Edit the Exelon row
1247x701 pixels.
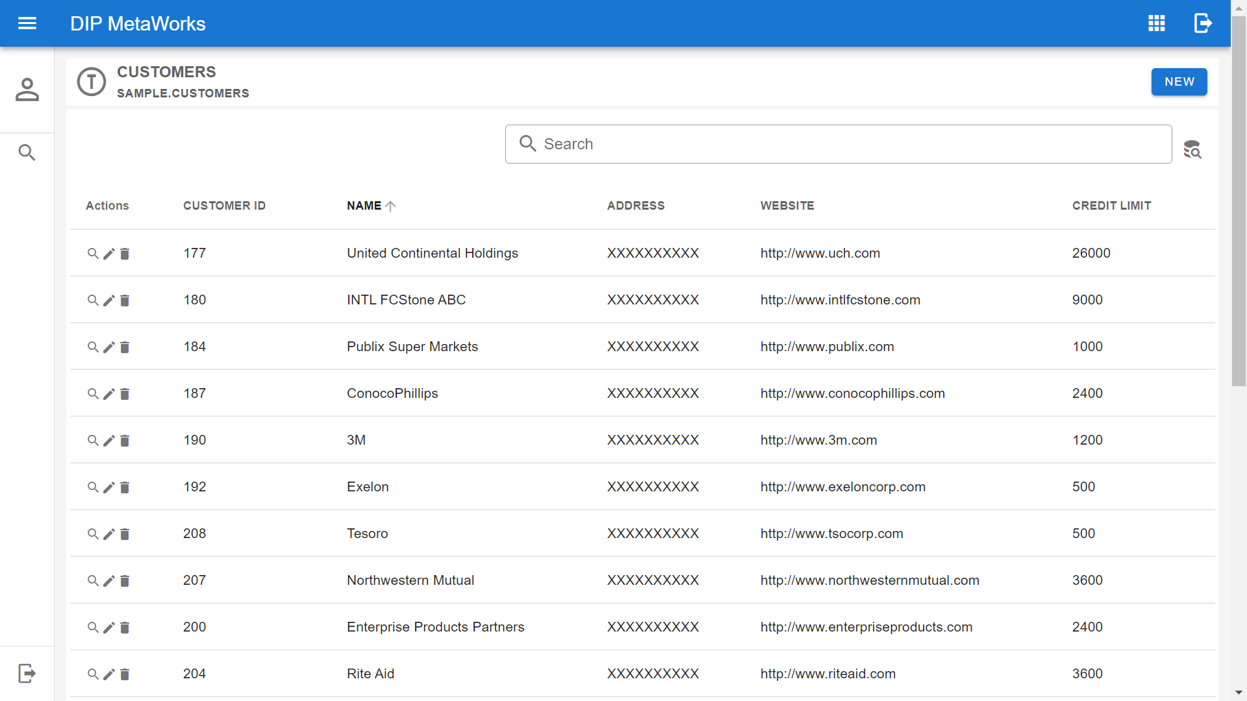click(x=109, y=487)
